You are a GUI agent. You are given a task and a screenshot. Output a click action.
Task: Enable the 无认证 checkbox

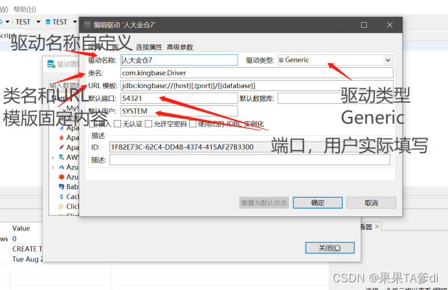pos(117,124)
